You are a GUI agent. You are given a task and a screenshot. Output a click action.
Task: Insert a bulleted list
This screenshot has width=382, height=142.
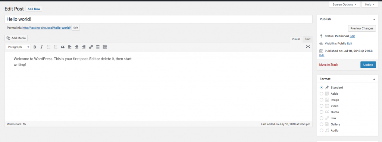(49, 47)
